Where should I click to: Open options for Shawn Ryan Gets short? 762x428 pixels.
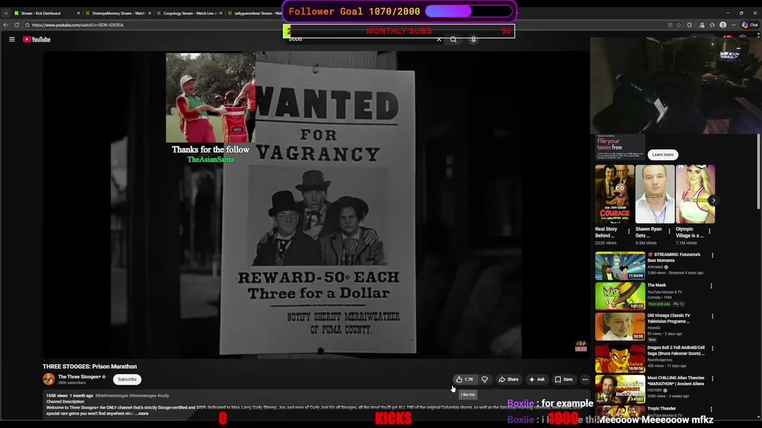tap(669, 231)
